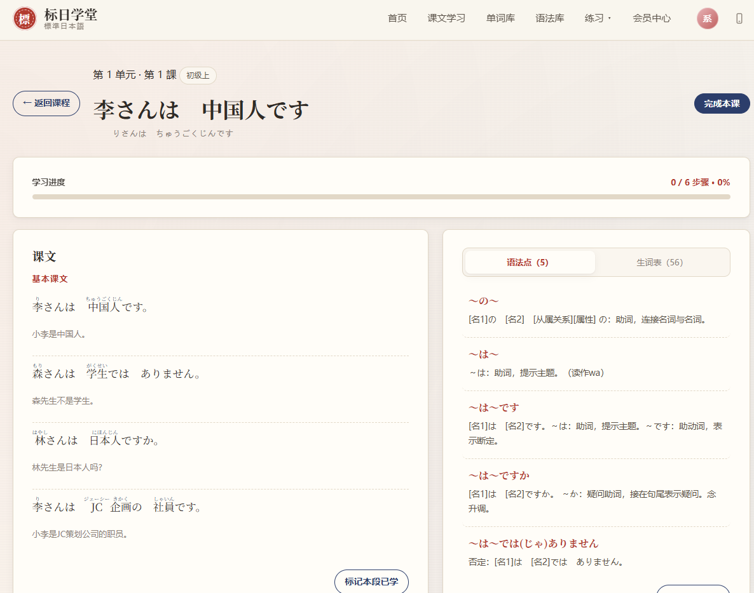Click the 标日学堂 red logo icon
This screenshot has height=593, width=754.
tap(25, 18)
